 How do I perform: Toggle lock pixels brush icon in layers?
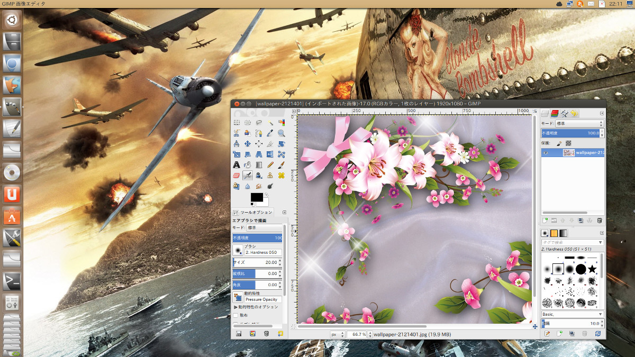[x=559, y=143]
